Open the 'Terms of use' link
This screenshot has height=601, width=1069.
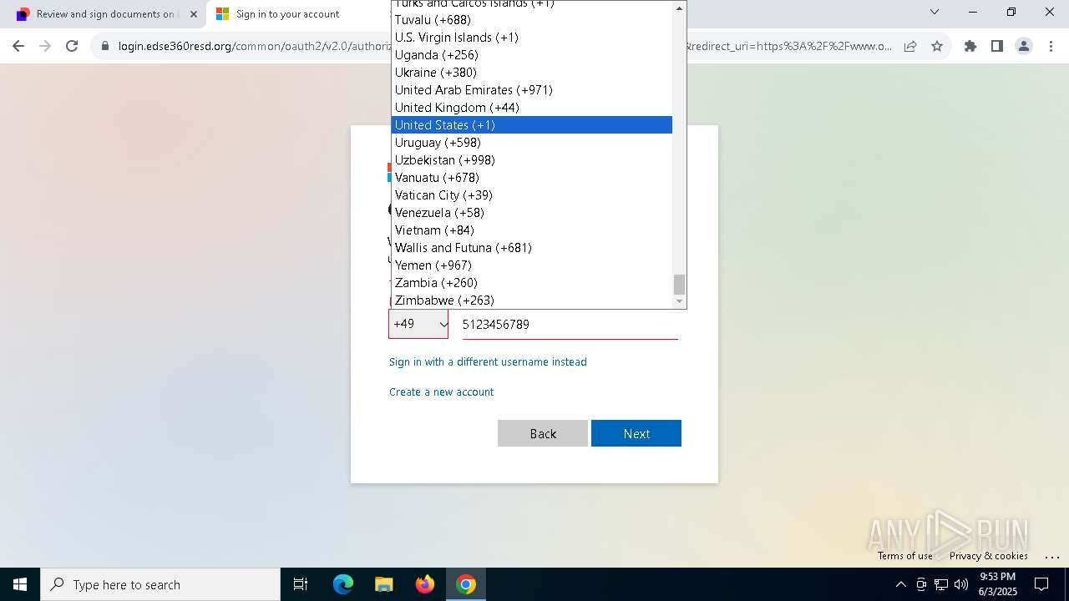[x=904, y=556]
